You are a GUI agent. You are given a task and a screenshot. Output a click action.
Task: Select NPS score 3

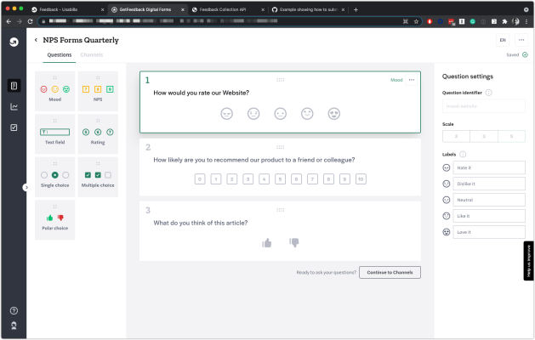248,179
